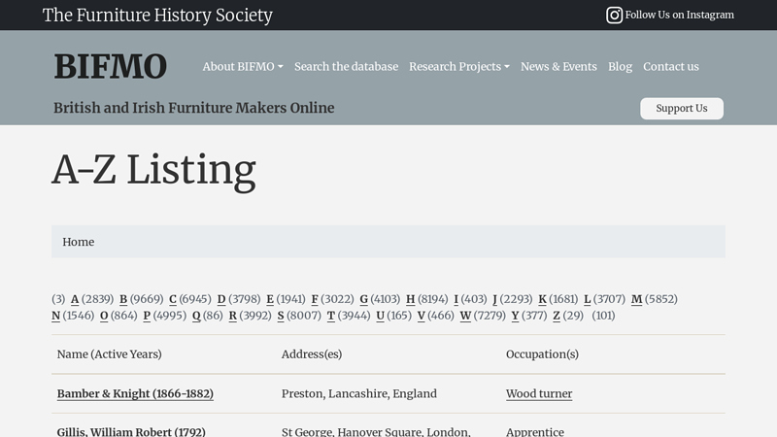
Task: Filter listing by letter M
Action: point(637,299)
